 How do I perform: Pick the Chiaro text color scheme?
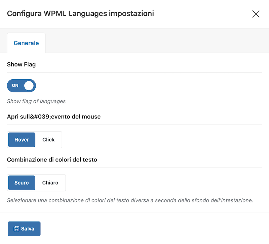(50, 183)
